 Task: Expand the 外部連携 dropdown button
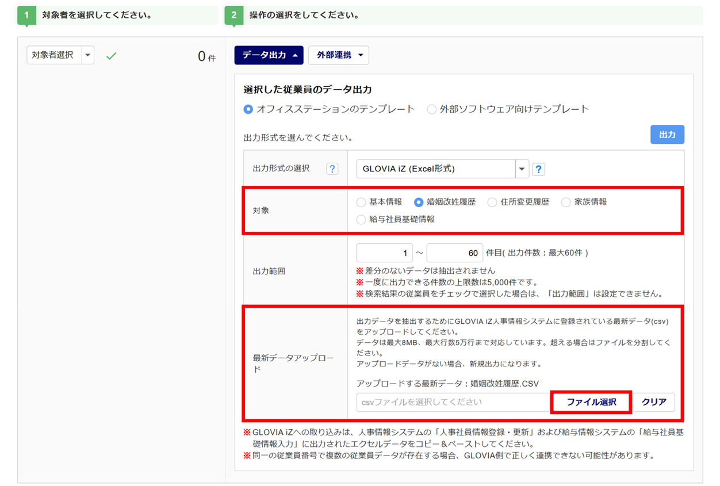tap(339, 55)
